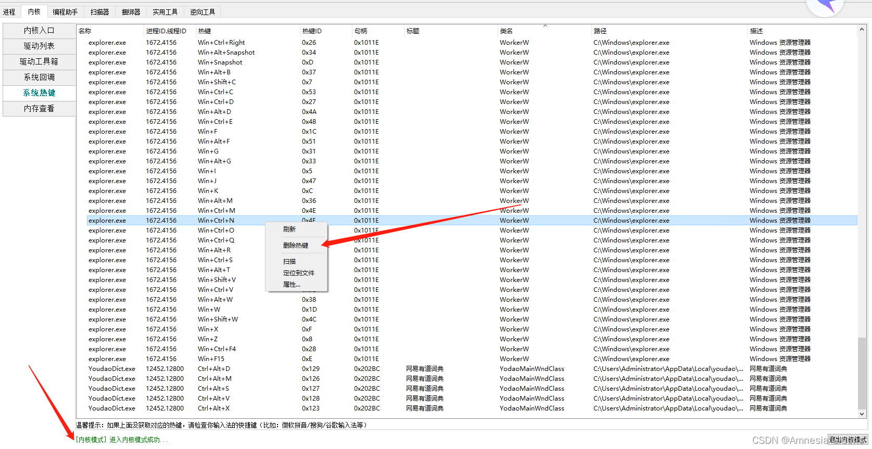872x449 pixels.
Task: Select the Win+Ctrl+D row
Action: (x=472, y=102)
